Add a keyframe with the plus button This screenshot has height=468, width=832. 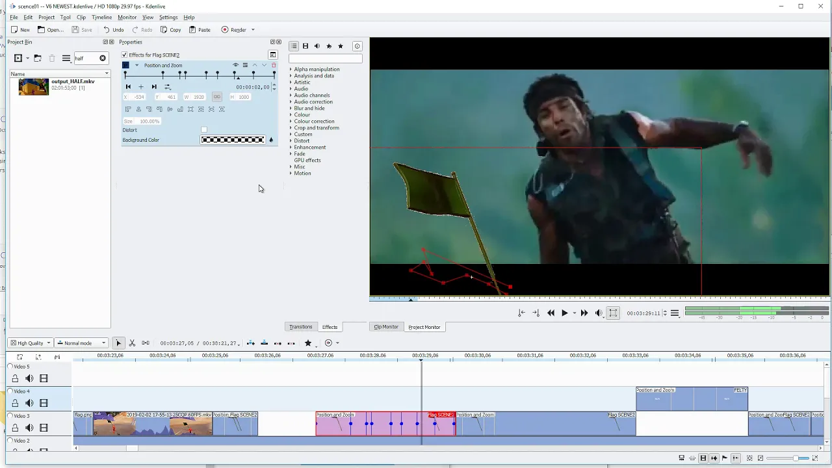(141, 87)
